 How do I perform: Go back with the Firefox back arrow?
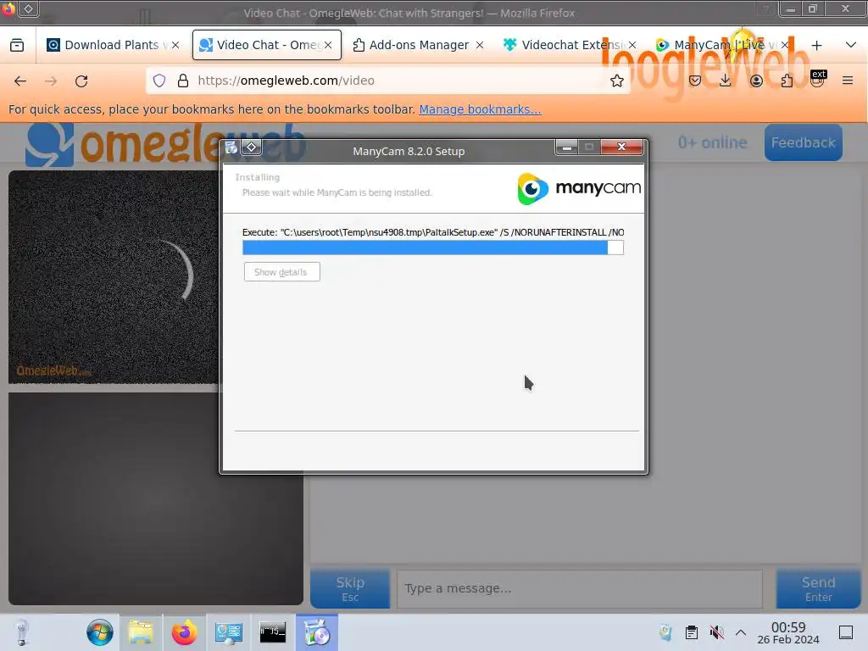[x=20, y=81]
